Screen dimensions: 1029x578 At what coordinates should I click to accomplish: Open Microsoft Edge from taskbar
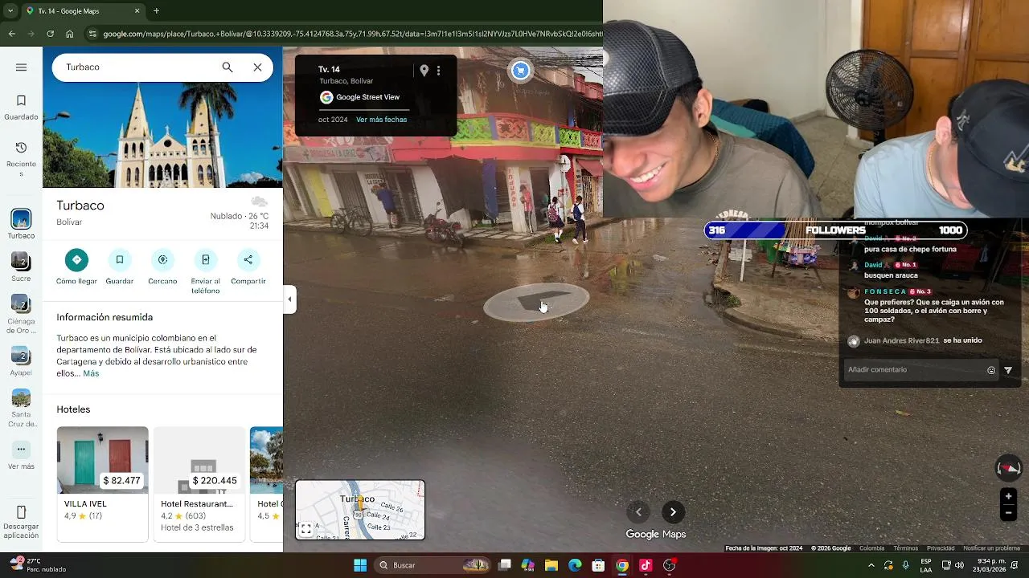click(575, 565)
